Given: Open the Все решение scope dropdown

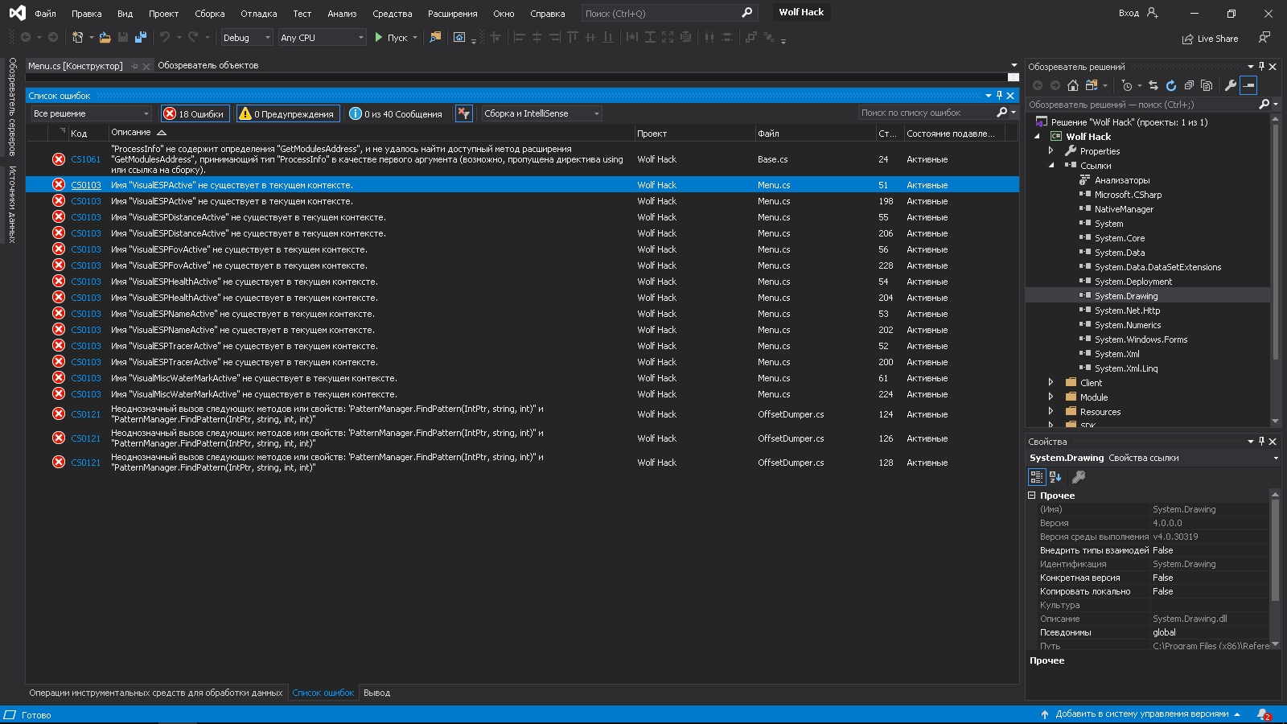Looking at the screenshot, I should [x=91, y=113].
